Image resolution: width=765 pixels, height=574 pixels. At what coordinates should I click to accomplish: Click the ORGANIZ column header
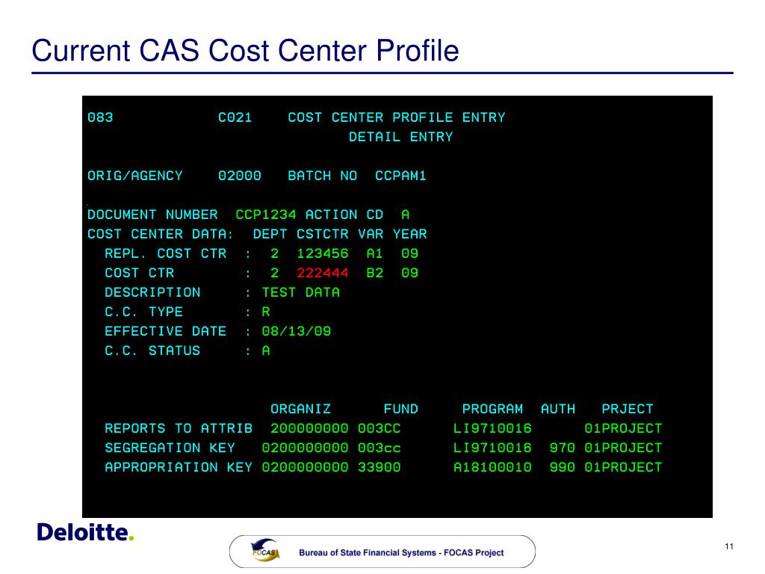tap(300, 409)
